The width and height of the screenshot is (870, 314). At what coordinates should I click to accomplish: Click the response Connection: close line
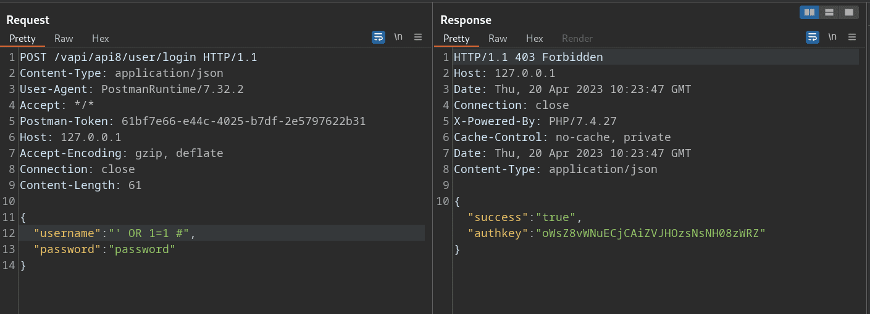click(511, 105)
